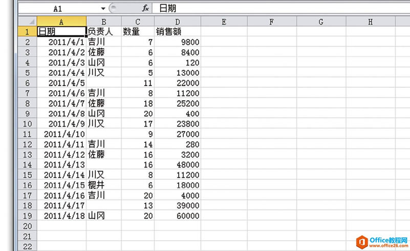Image resolution: width=410 pixels, height=251 pixels.
Task: Select sales value 280
Action: click(178, 144)
